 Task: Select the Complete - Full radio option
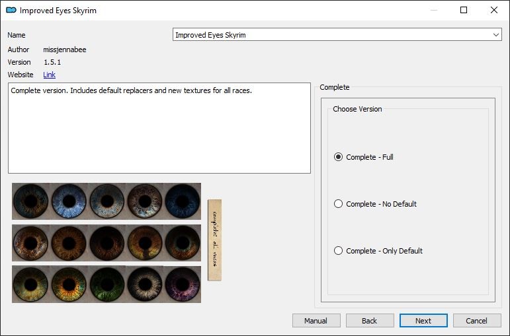coord(364,157)
